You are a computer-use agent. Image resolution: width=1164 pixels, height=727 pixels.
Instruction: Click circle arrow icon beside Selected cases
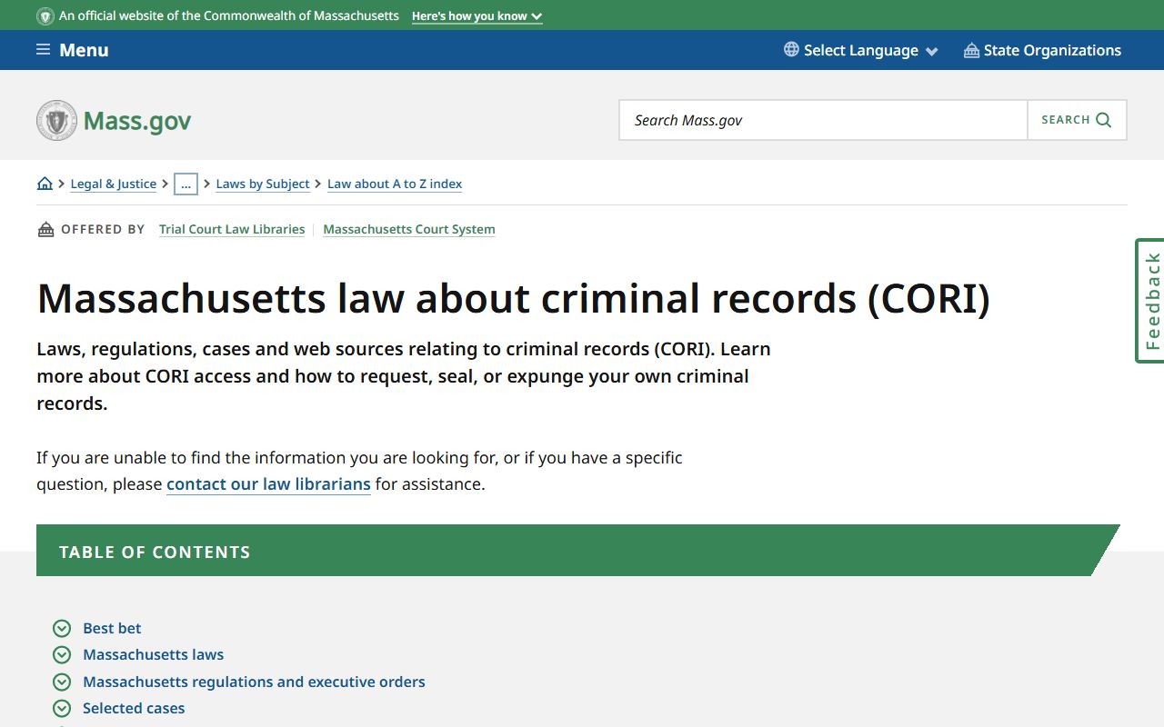(x=62, y=708)
